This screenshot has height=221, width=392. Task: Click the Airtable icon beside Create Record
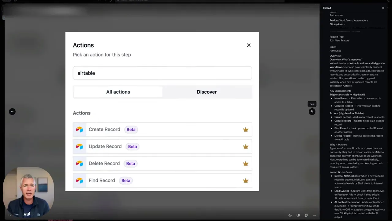[x=79, y=129]
